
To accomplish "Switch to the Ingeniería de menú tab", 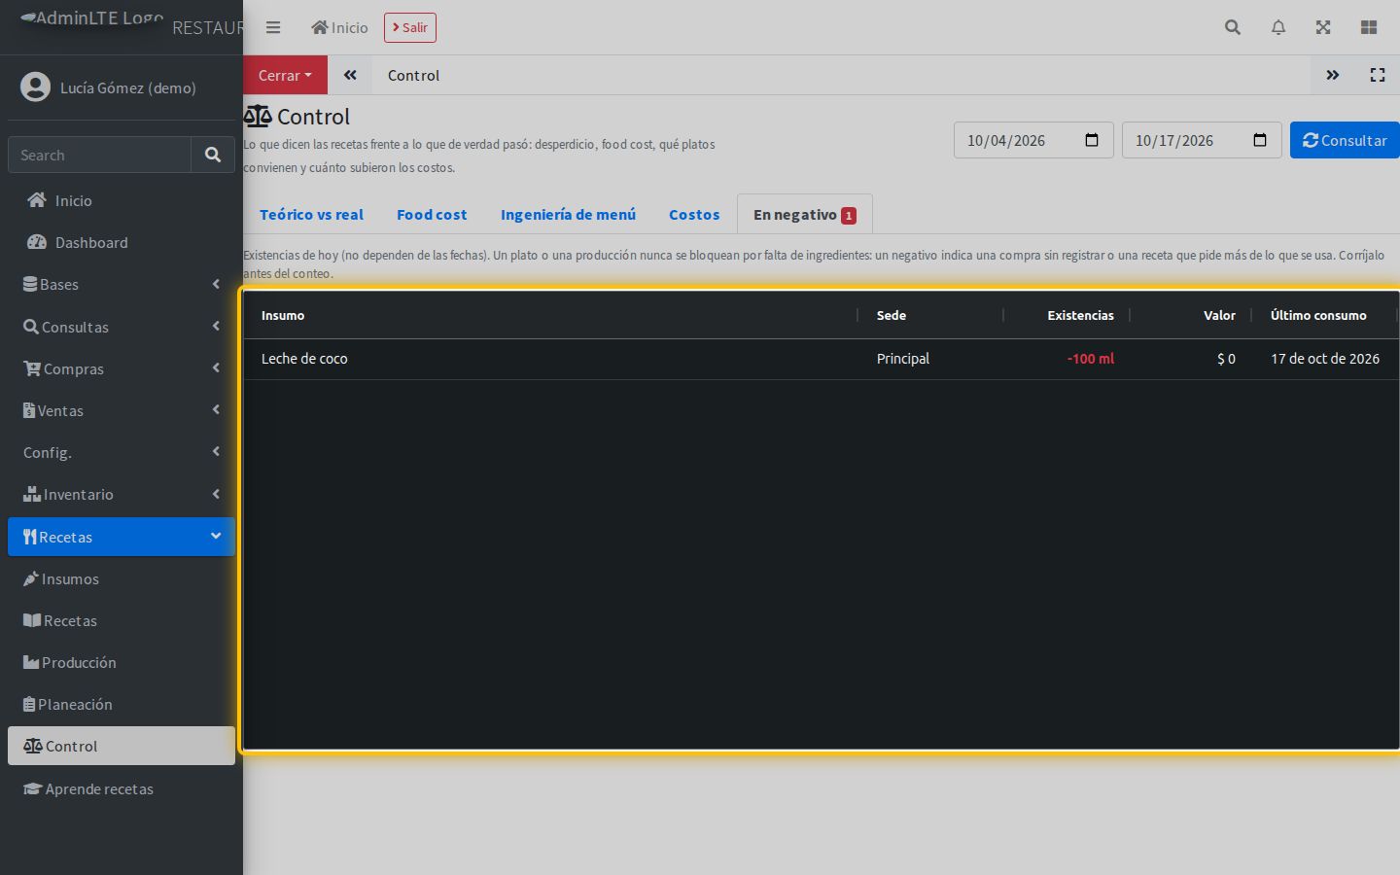I will coord(568,214).
